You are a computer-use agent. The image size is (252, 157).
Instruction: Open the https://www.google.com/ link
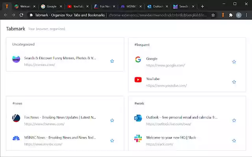pos(165,66)
